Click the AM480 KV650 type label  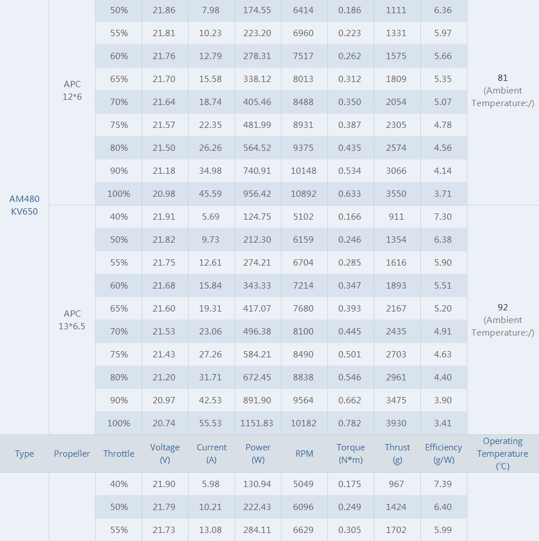(25, 205)
